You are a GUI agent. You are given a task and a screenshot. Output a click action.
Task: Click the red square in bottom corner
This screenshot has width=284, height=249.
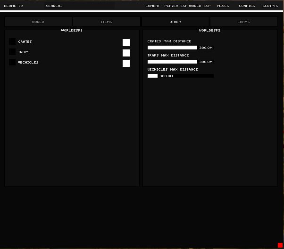pyautogui.click(x=280, y=245)
